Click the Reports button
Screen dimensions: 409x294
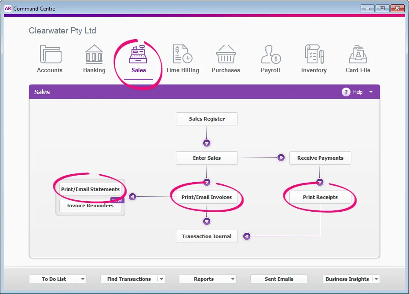pos(204,279)
